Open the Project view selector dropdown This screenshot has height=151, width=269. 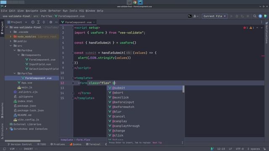point(17,22)
